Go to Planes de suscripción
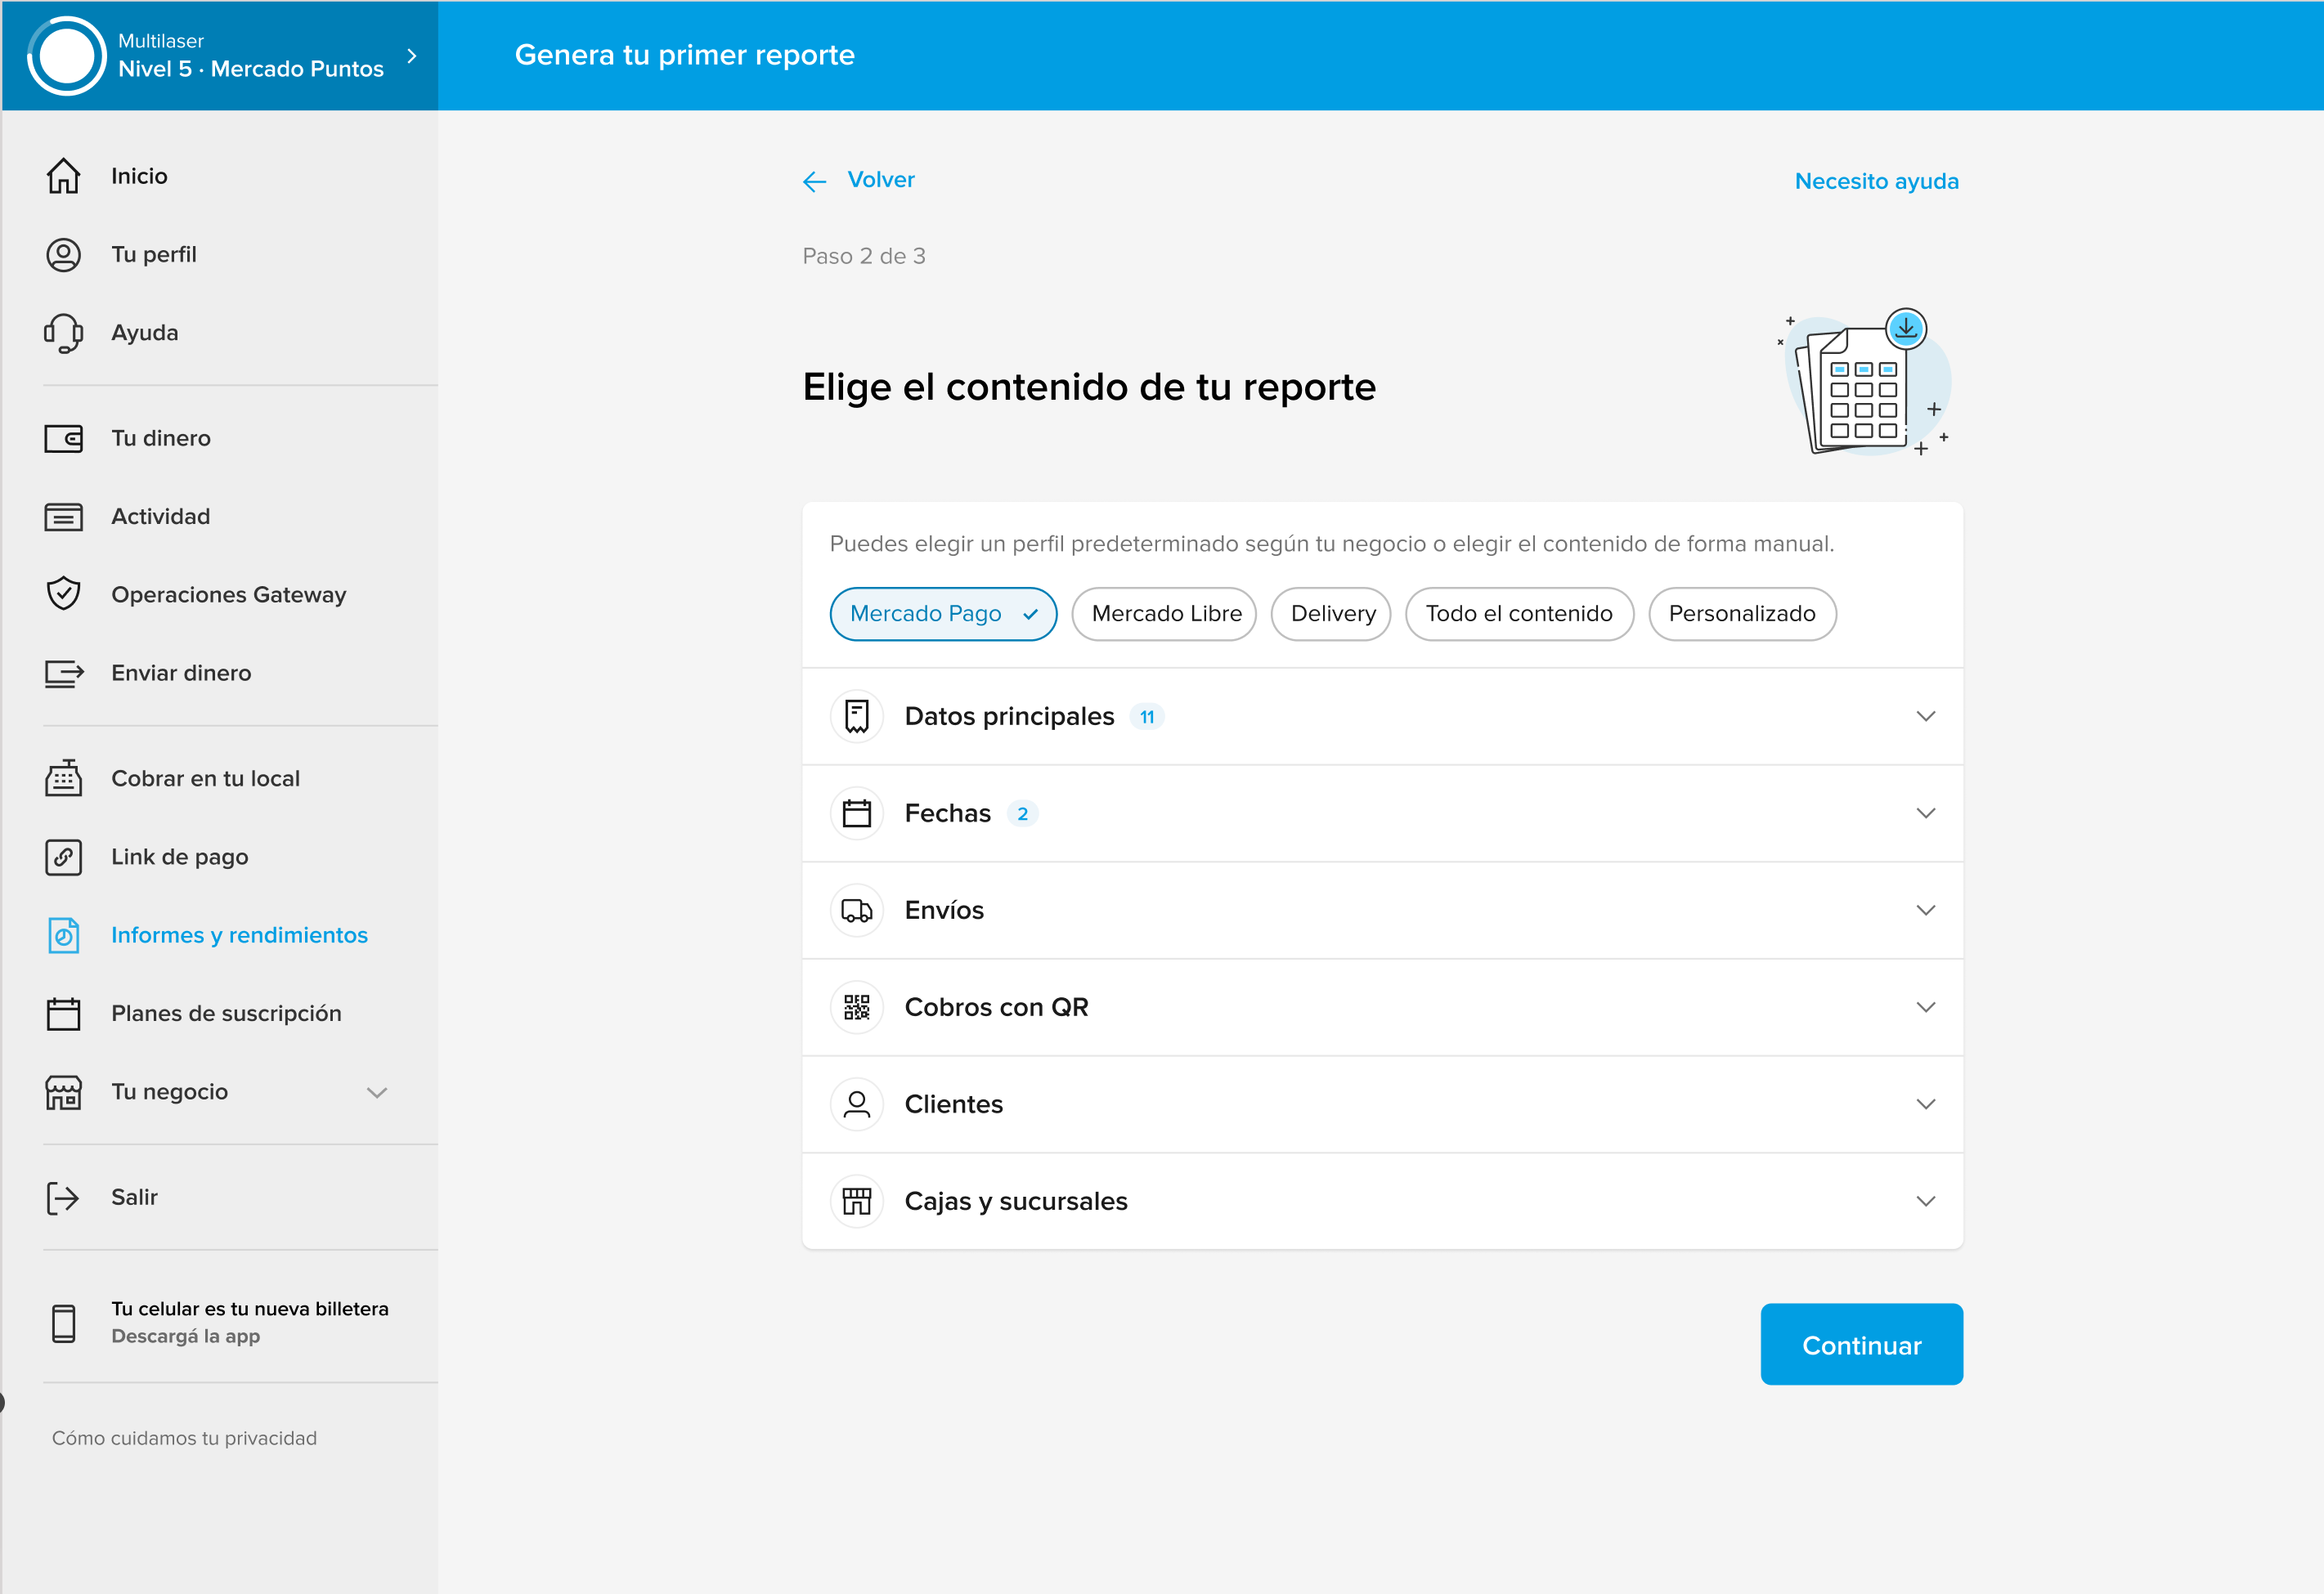 point(226,1014)
